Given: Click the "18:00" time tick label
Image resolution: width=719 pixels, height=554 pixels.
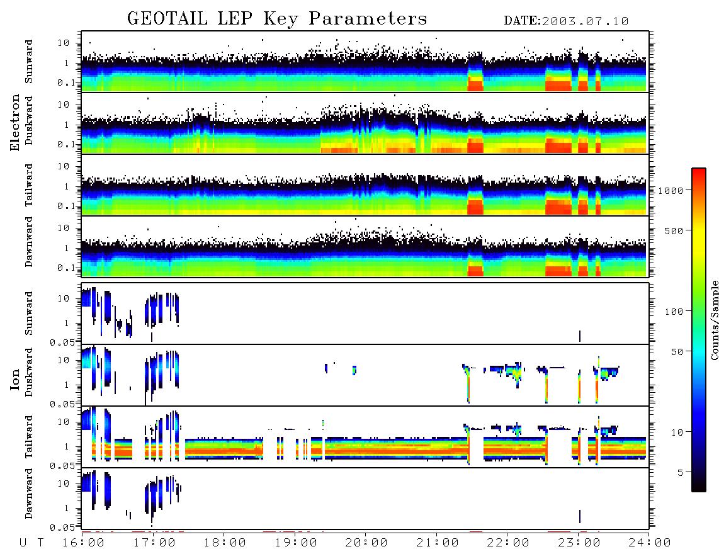Looking at the screenshot, I should pos(225,543).
